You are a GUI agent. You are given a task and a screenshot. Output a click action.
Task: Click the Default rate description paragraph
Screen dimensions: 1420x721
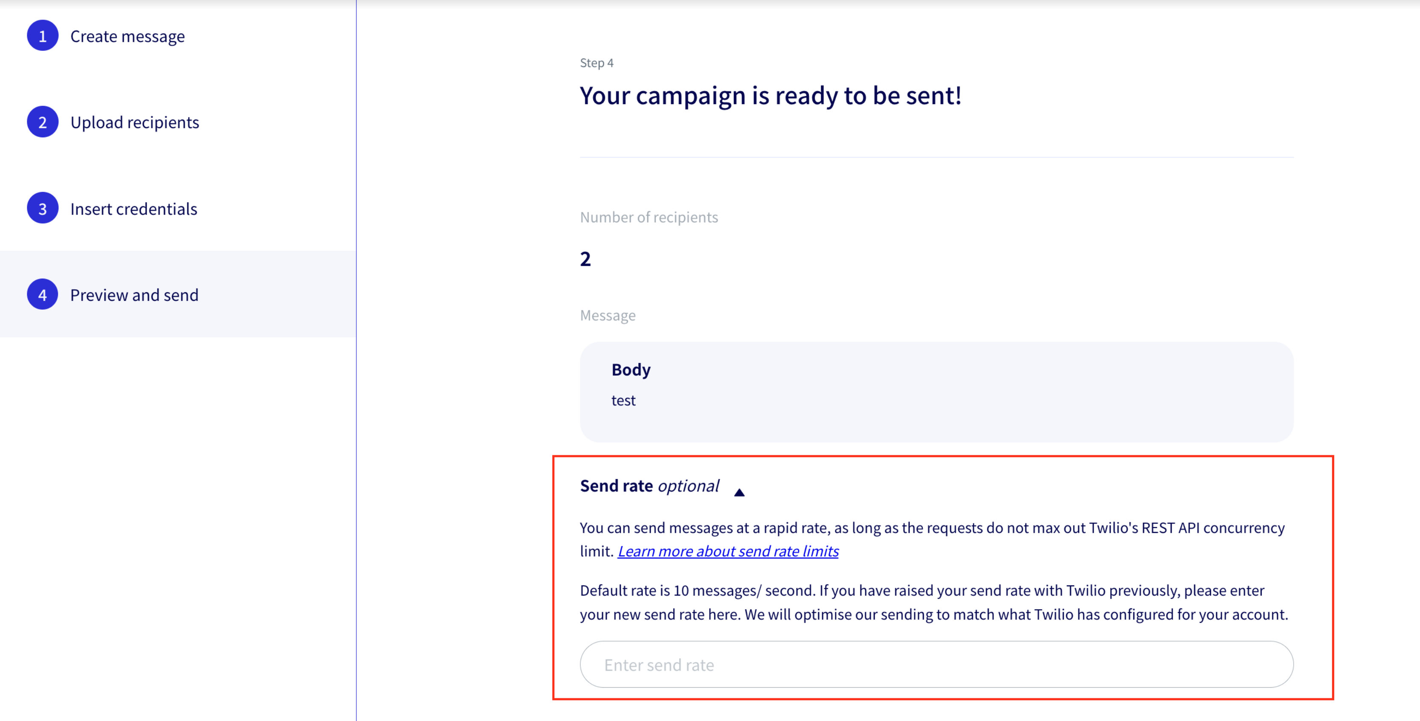(933, 602)
